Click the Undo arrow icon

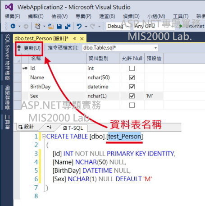click(x=79, y=26)
